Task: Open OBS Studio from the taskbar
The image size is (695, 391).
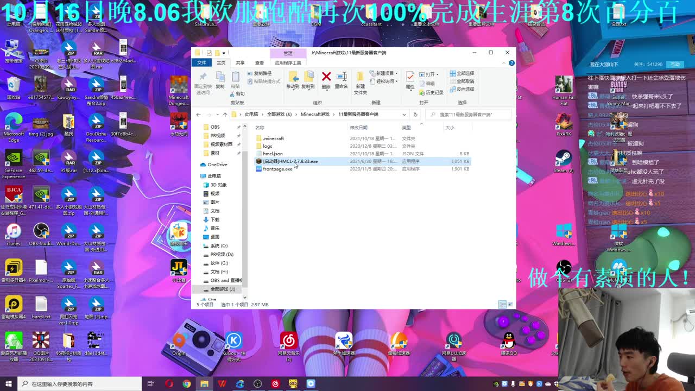Action: coord(257,383)
